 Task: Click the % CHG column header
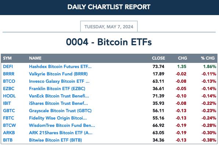click(208, 58)
